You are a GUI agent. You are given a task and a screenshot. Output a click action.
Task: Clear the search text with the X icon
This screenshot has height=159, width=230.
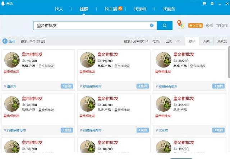[152, 25]
